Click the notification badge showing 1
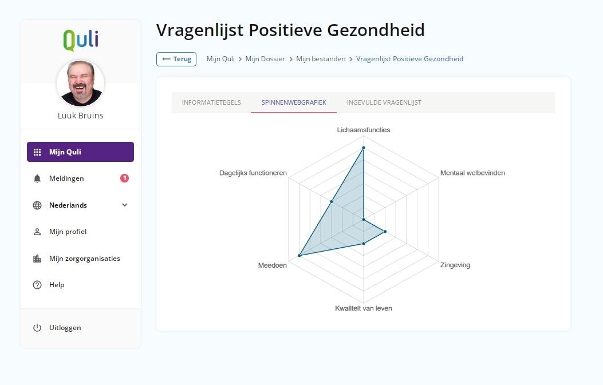 (124, 178)
